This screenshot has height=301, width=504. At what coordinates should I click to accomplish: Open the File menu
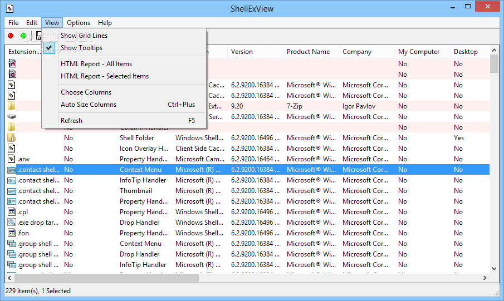coord(13,23)
